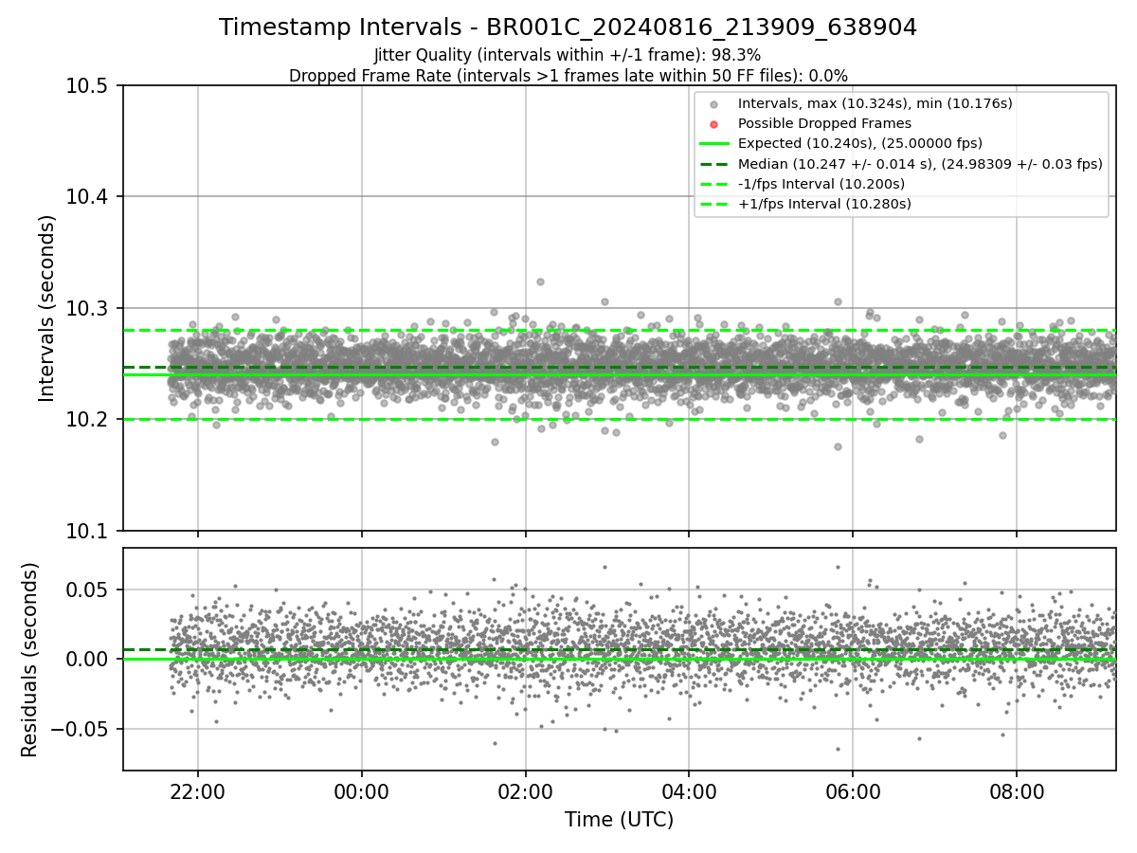Click legend entry 'Expected (10.240s), (25.00000 fps)'

[860, 143]
